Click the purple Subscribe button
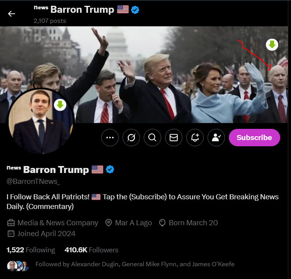The height and width of the screenshot is (279, 291). coord(254,137)
